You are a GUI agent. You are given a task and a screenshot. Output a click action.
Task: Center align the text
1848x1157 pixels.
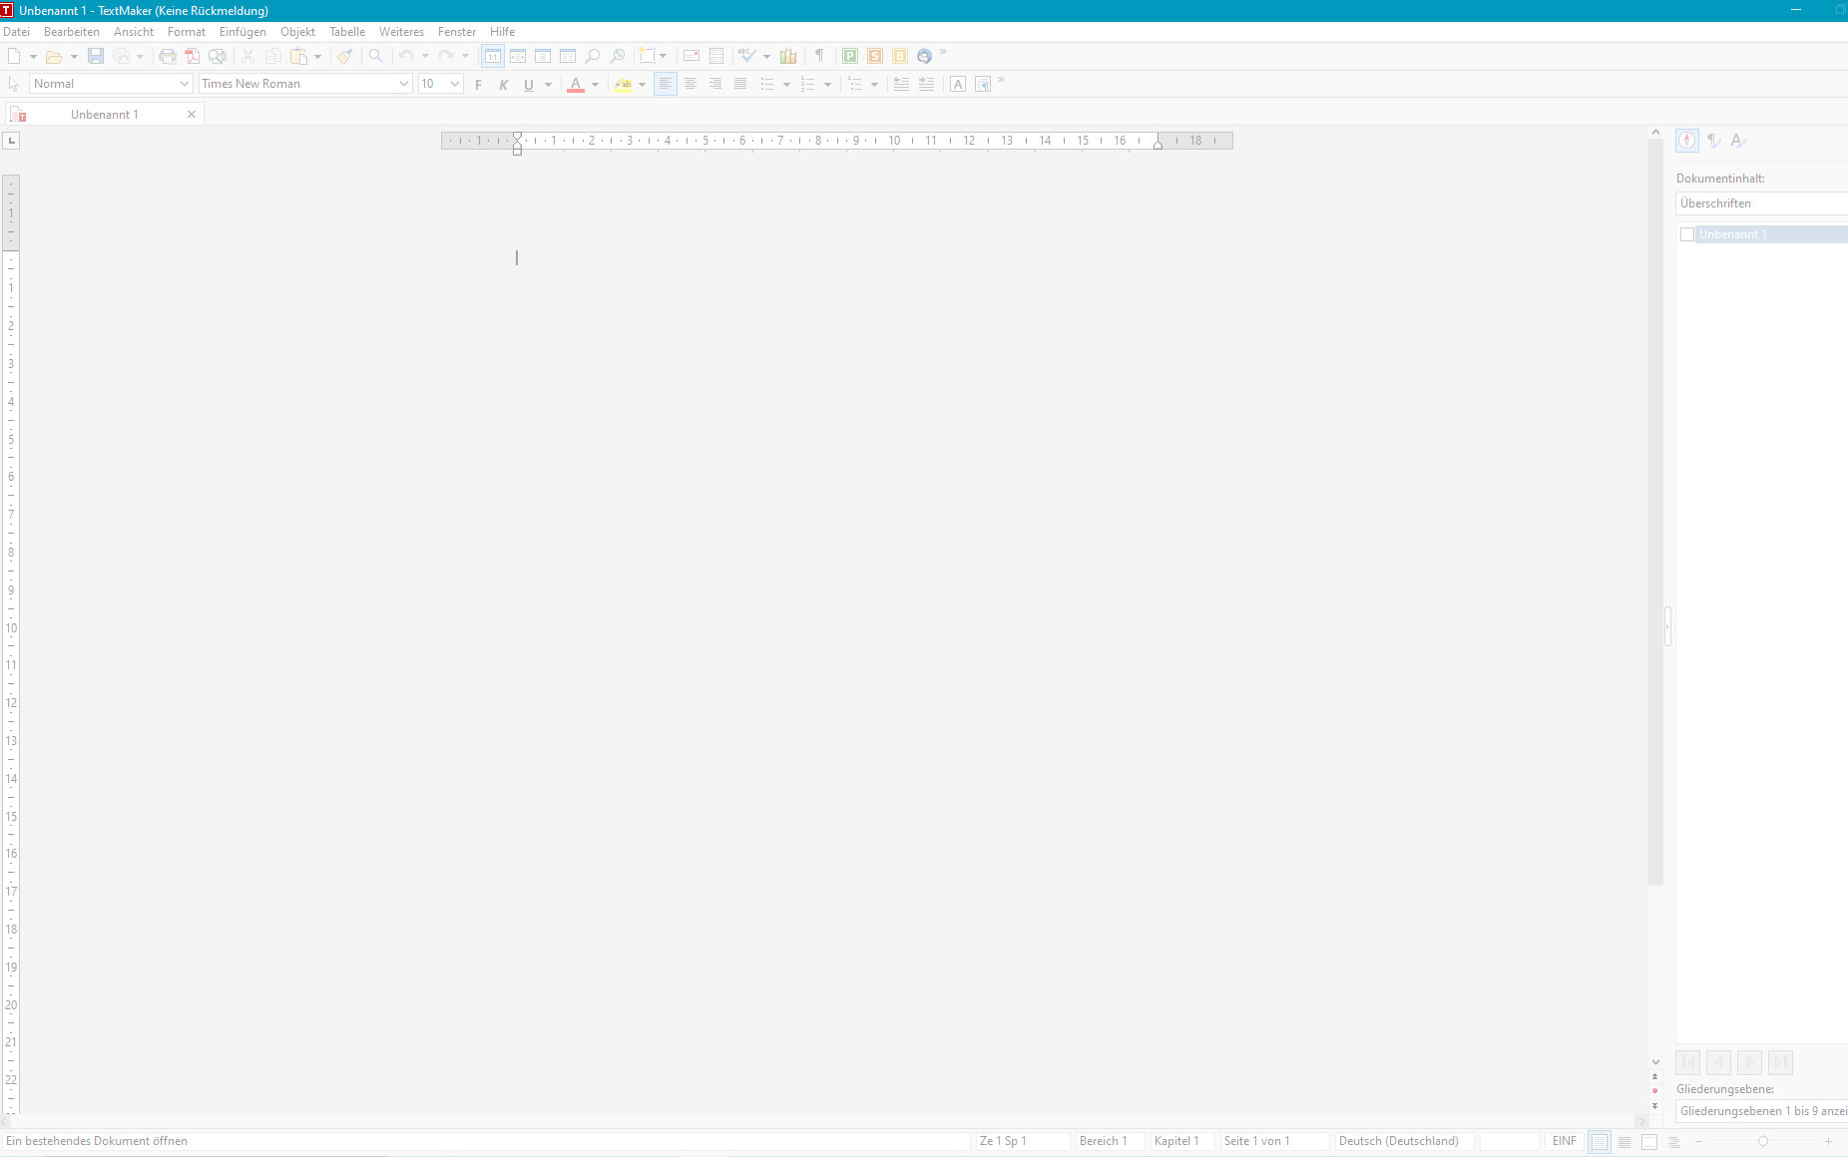691,84
